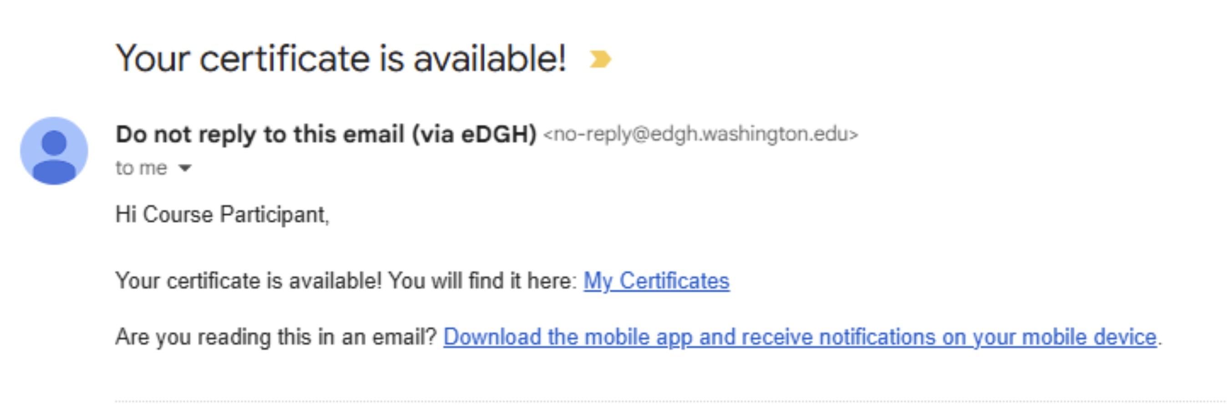The image size is (1227, 405).
Task: Click the no-reply@edgh.washington.edu sender address
Action: (700, 134)
